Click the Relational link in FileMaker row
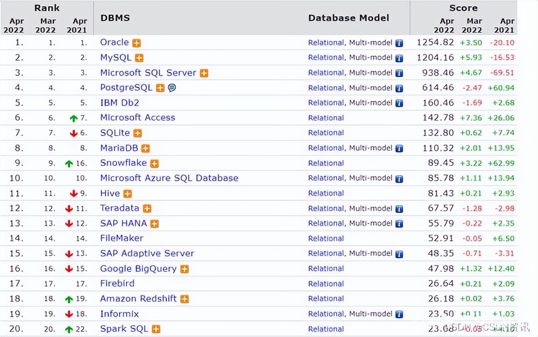Image resolution: width=538 pixels, height=337 pixels. [326, 239]
